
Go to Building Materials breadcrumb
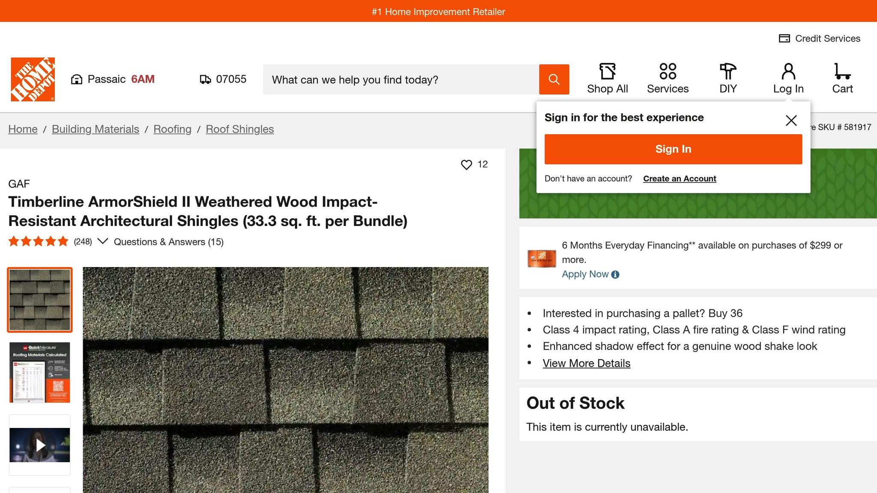pos(95,129)
